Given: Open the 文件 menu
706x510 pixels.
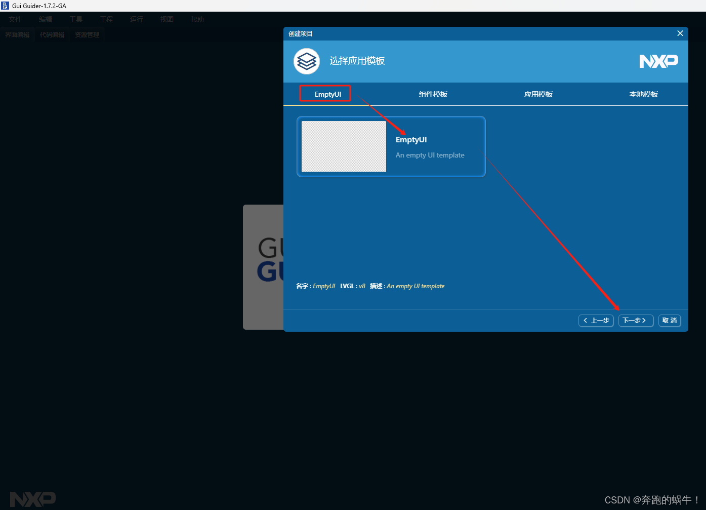Looking at the screenshot, I should pos(15,19).
